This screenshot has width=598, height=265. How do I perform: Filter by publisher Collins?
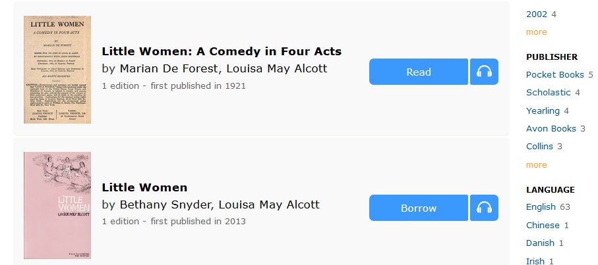tap(539, 146)
